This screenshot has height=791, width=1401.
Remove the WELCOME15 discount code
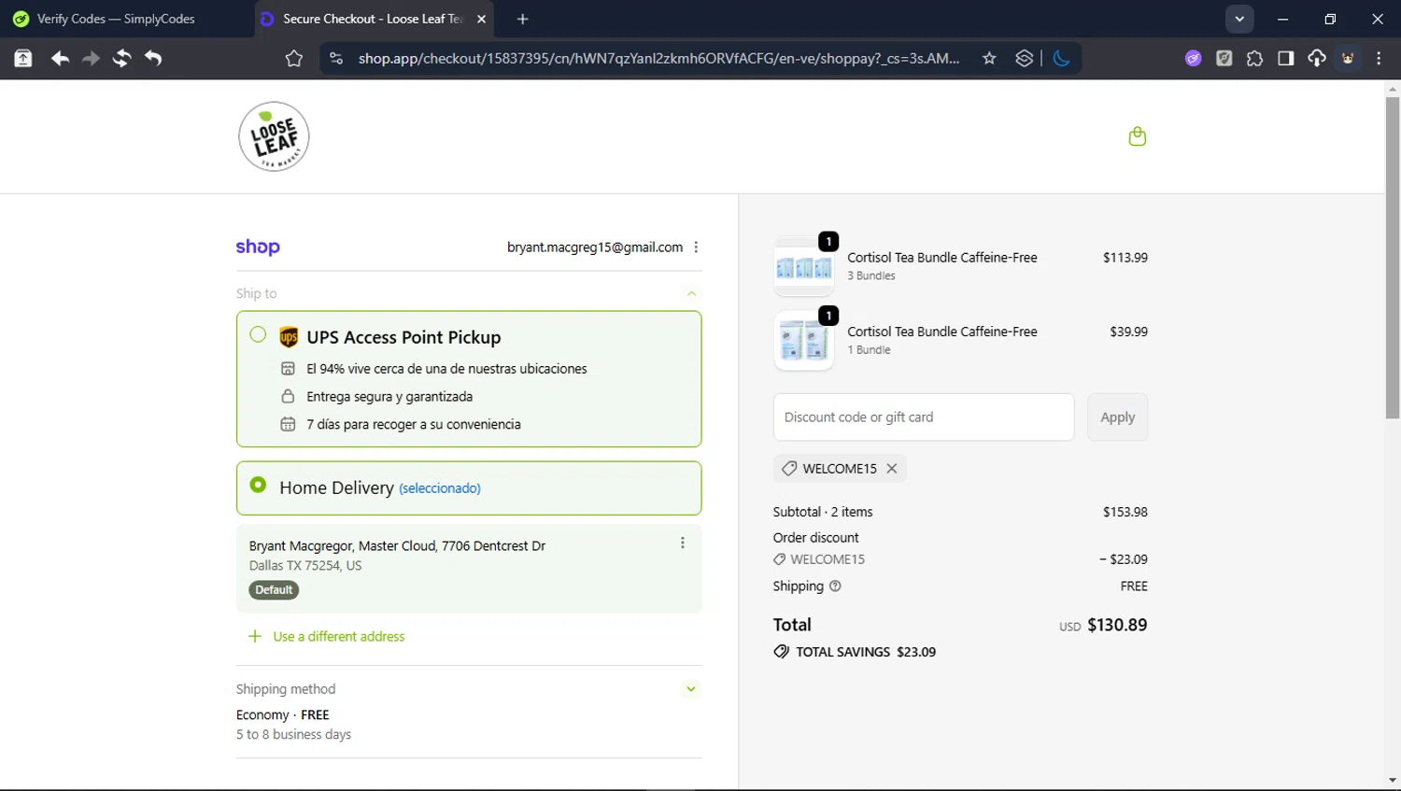pos(892,469)
